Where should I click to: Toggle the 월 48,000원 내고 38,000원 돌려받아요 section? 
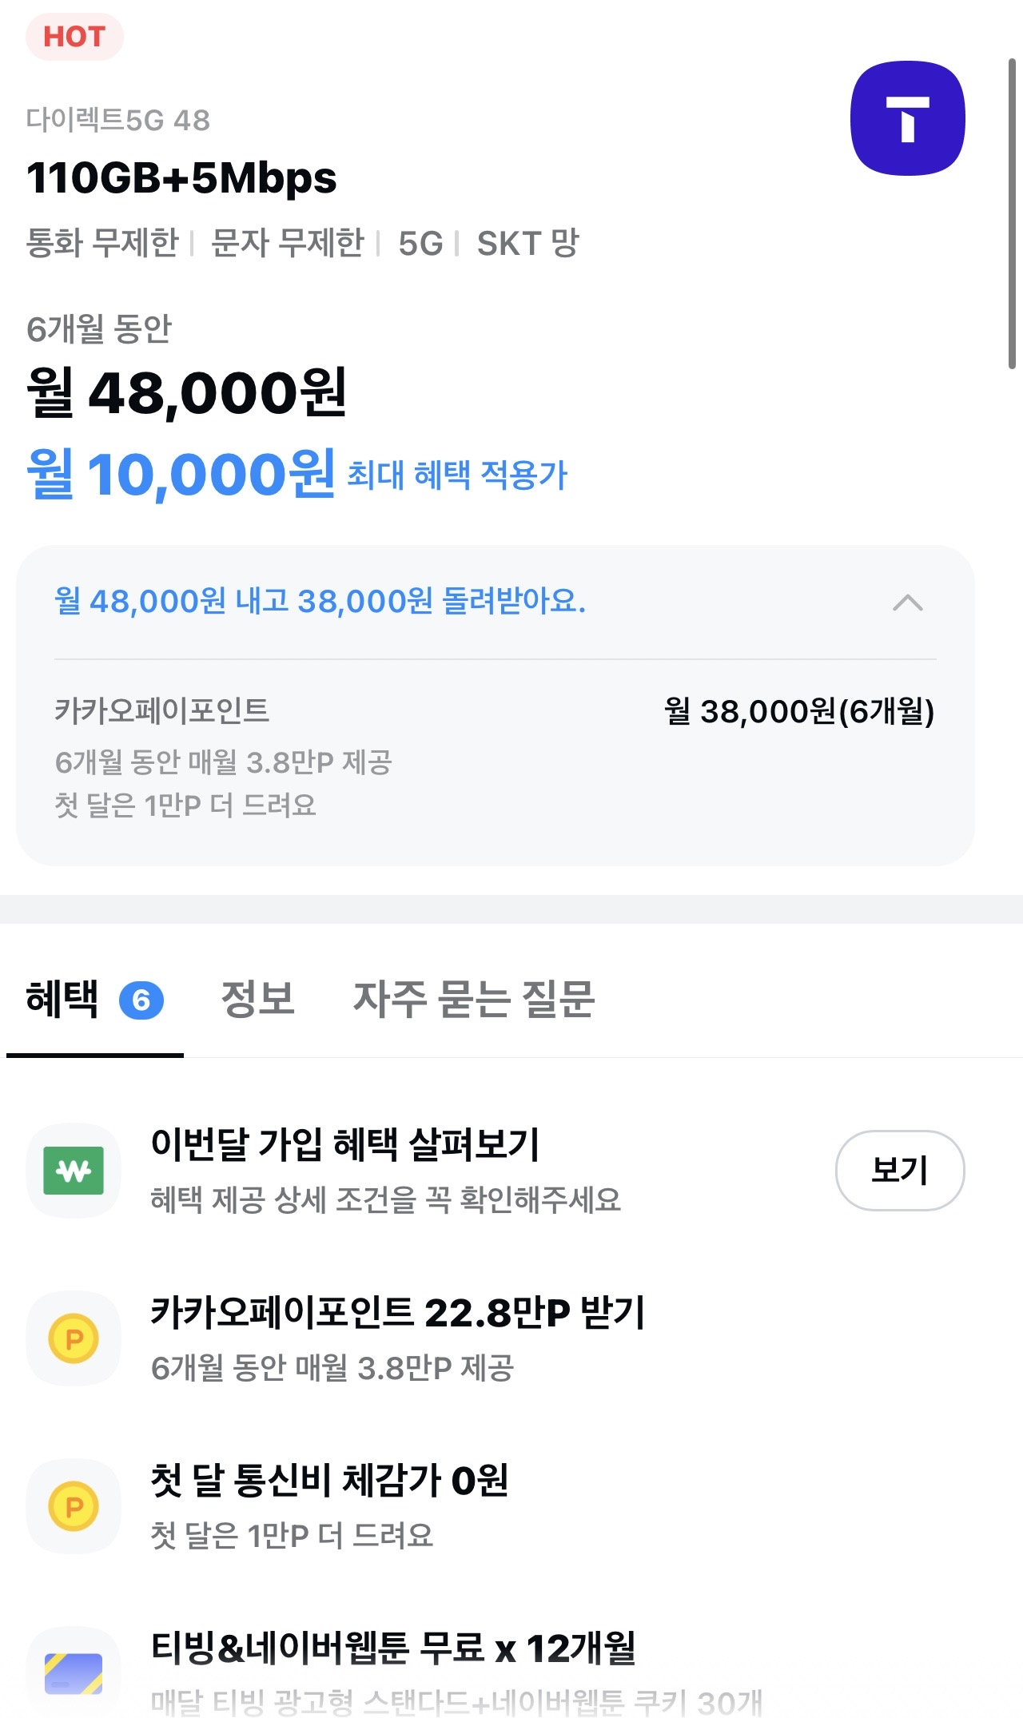320,602
